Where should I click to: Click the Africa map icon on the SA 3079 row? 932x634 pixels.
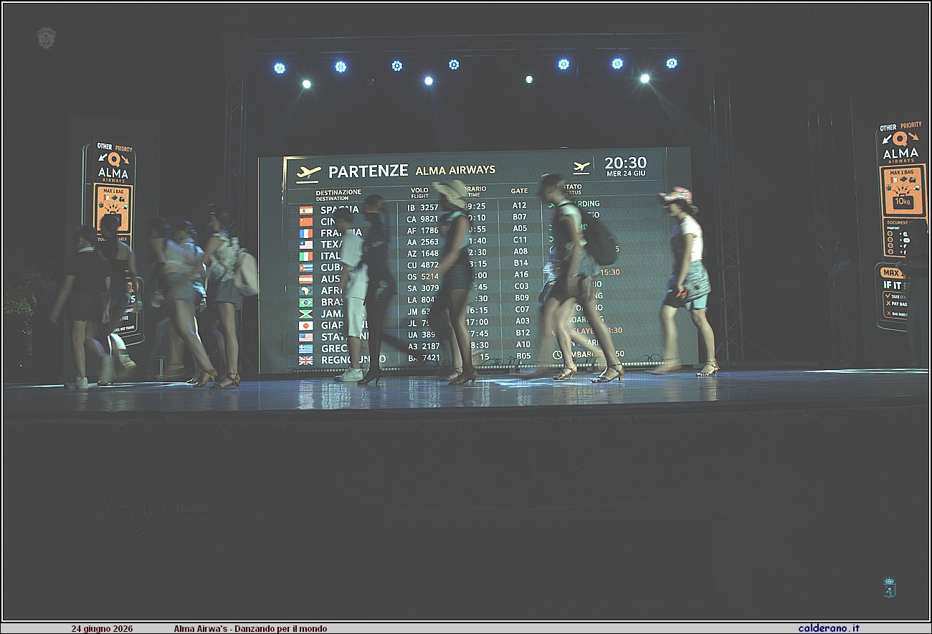(x=306, y=290)
